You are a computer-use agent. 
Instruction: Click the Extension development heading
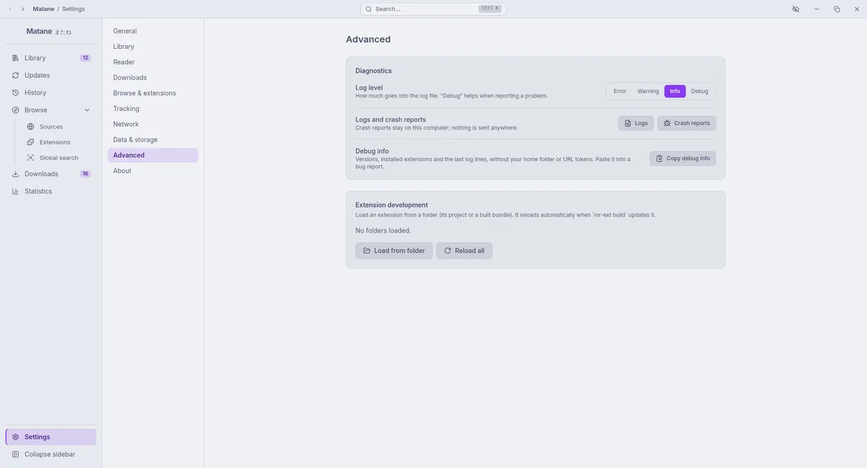(x=392, y=205)
